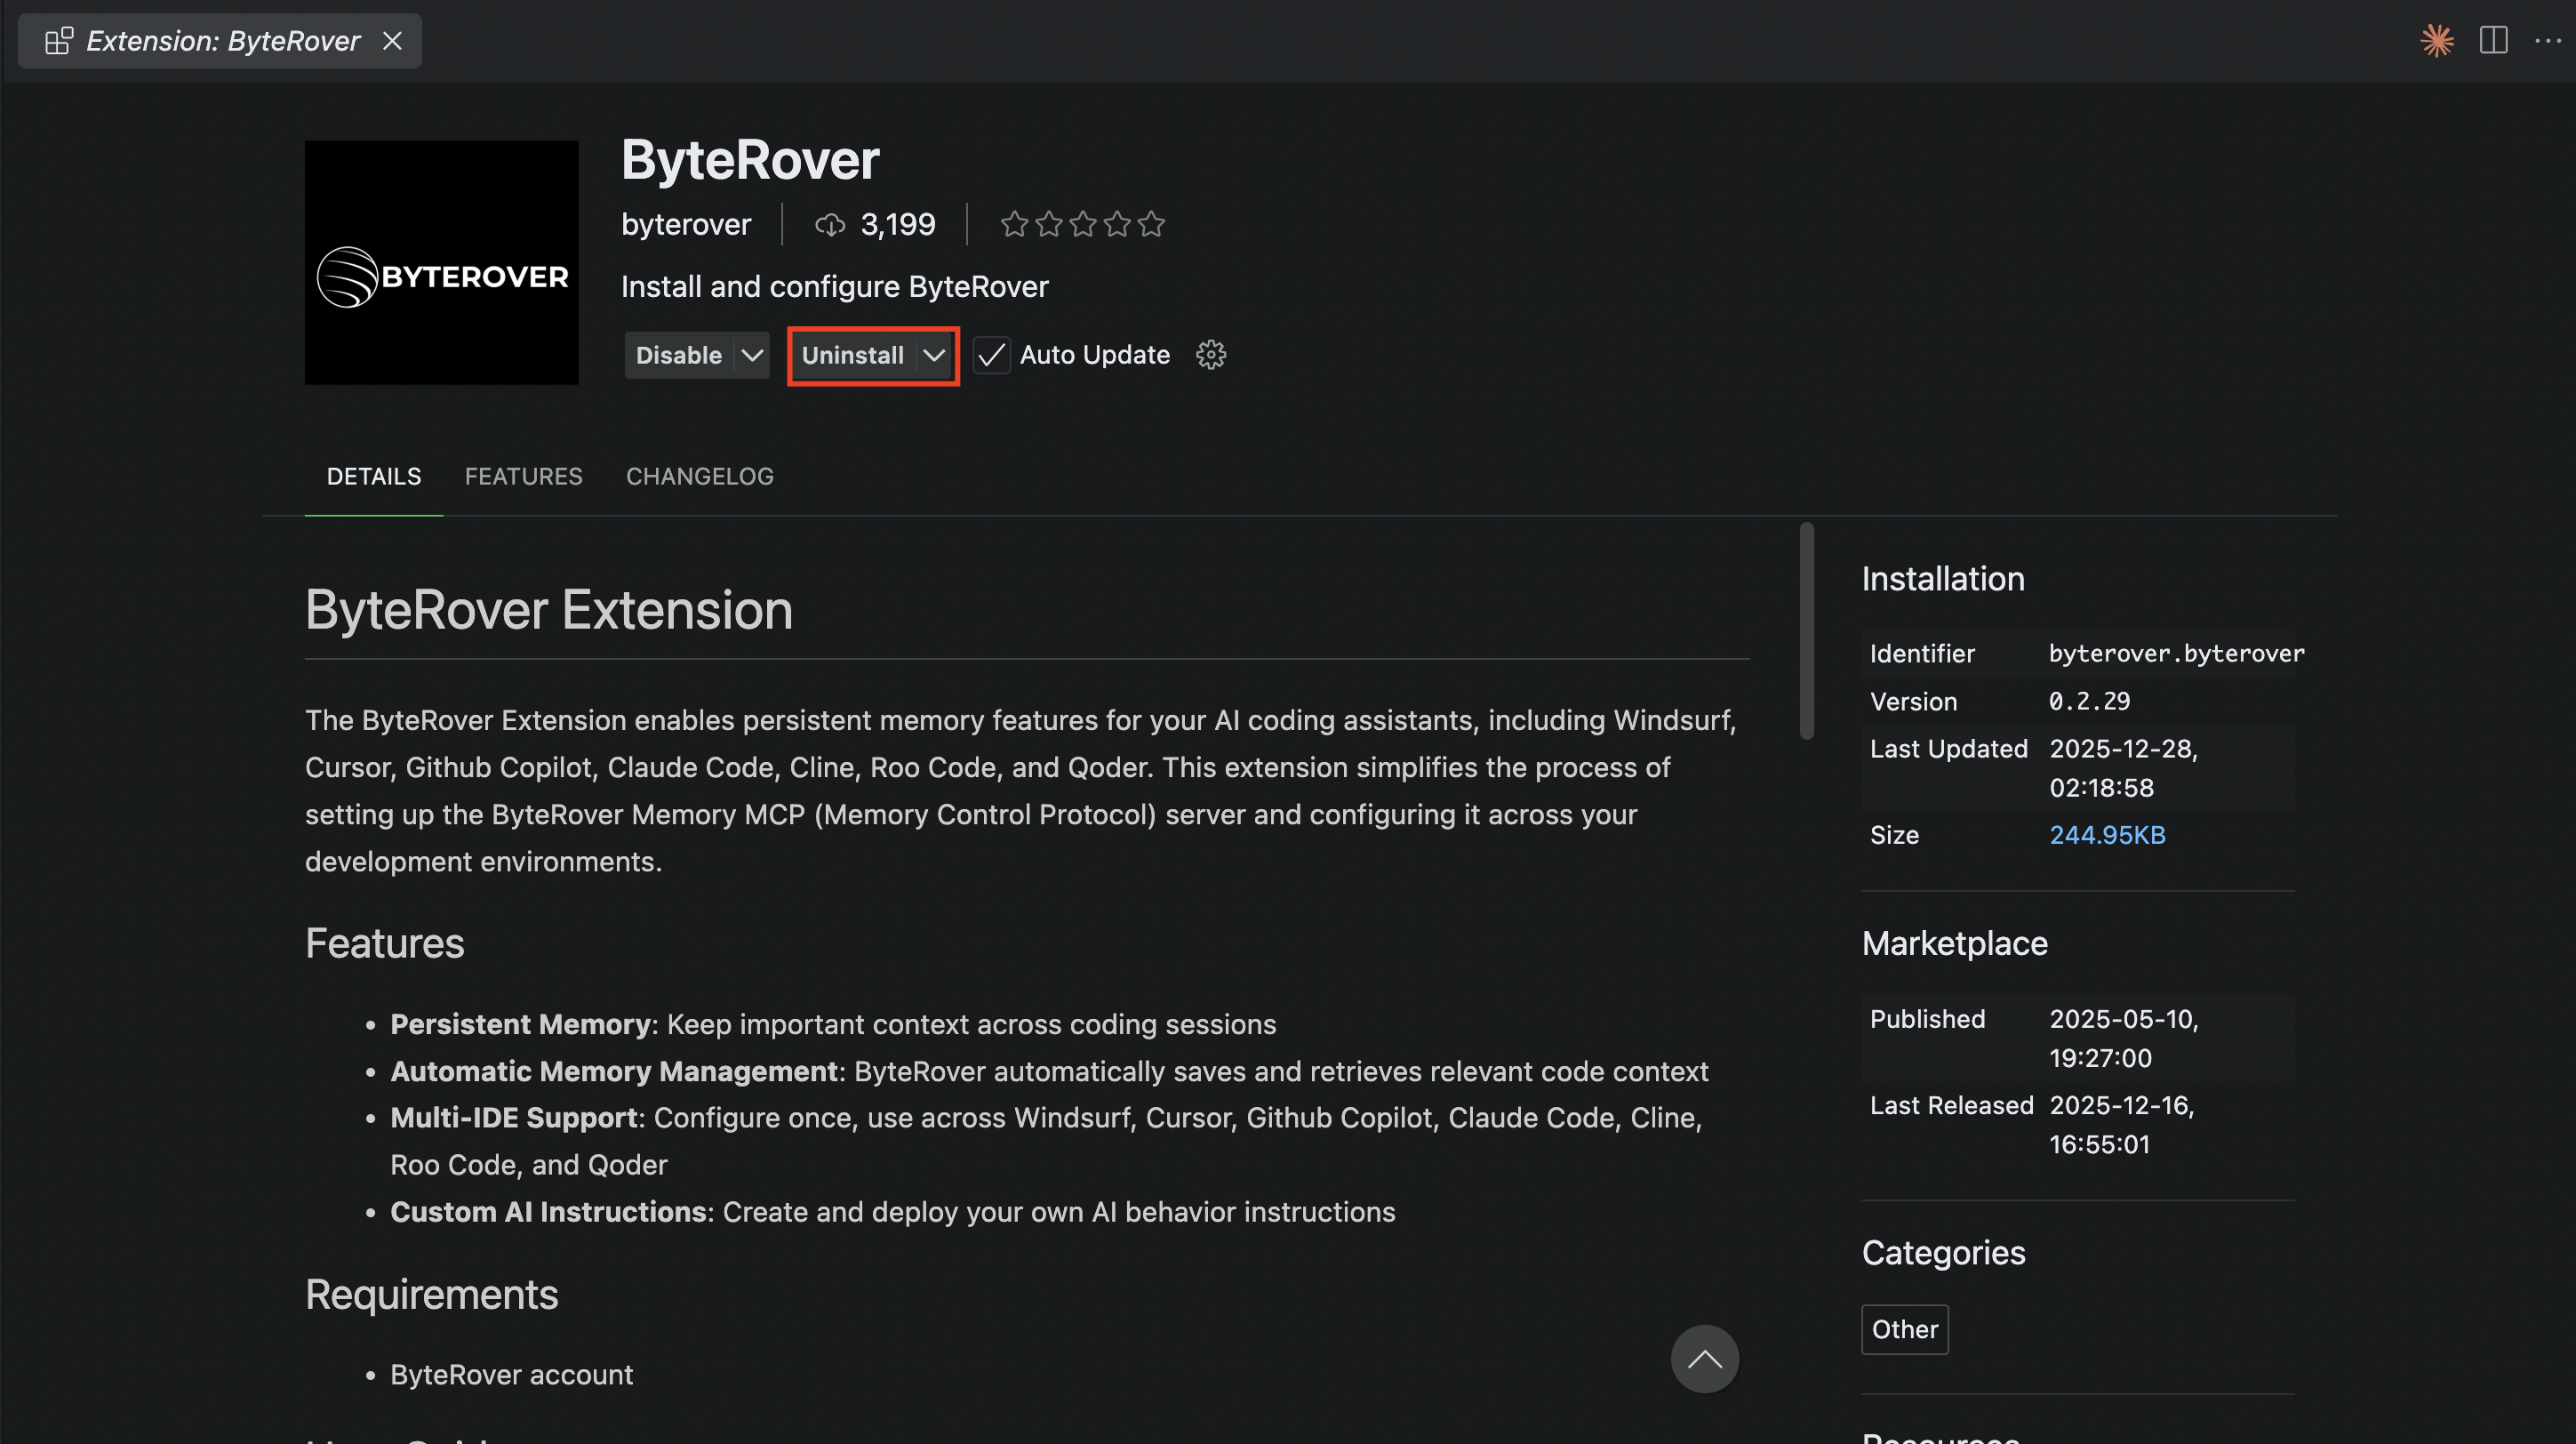Click the byterover publisher name

pyautogui.click(x=686, y=224)
